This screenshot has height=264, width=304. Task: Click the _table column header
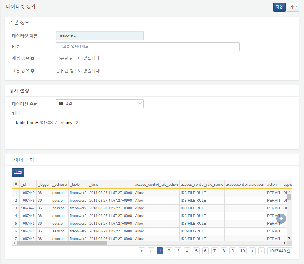coord(78,184)
